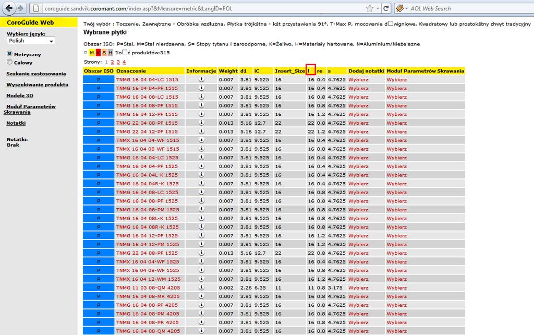Screen dimensions: 534x335
Task: Click the CoroGuide Web yellow header
Action: (39, 22)
